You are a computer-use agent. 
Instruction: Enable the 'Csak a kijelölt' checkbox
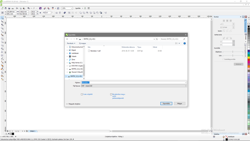[x=82, y=94]
